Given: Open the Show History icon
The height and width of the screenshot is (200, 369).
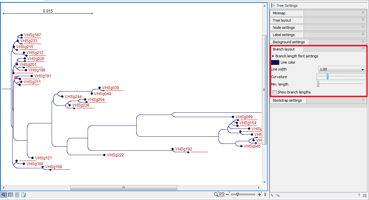Looking at the screenshot, I should pos(17,194).
